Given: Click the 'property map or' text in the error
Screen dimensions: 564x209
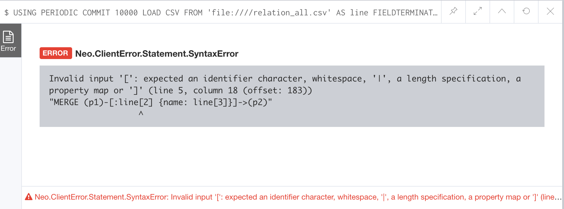Looking at the screenshot, I should coord(86,90).
